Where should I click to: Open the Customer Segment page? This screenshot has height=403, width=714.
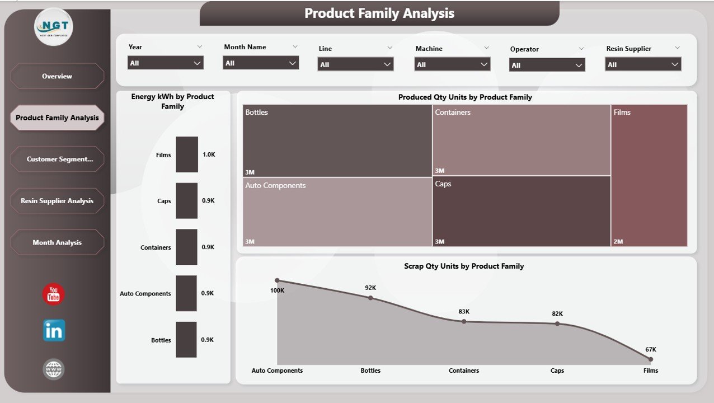pyautogui.click(x=57, y=159)
